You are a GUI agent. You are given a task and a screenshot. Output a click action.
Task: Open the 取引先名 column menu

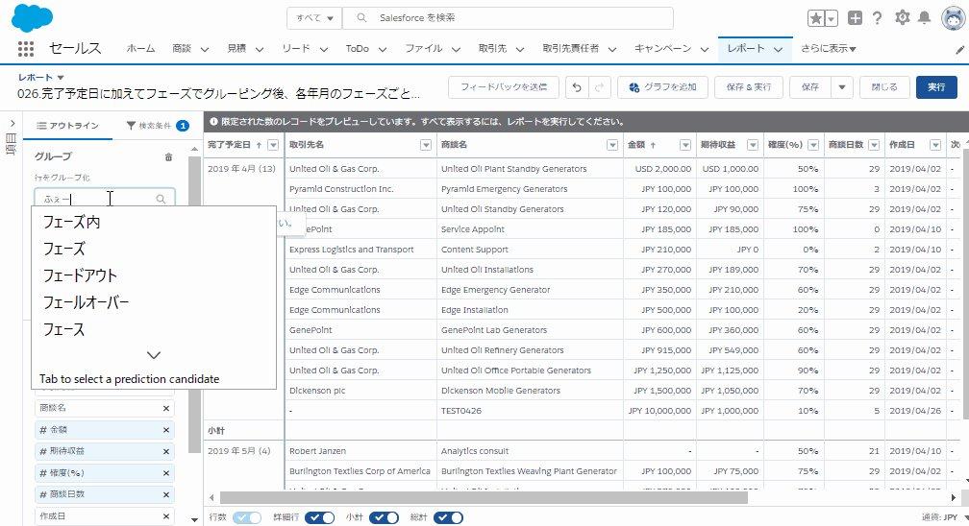(x=426, y=145)
